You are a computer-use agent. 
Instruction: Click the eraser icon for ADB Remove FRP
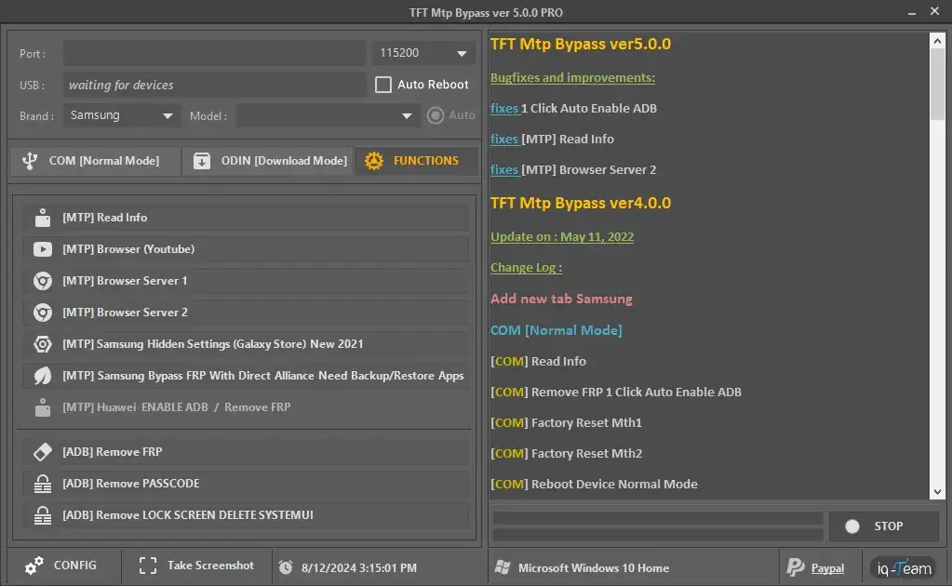tap(43, 452)
